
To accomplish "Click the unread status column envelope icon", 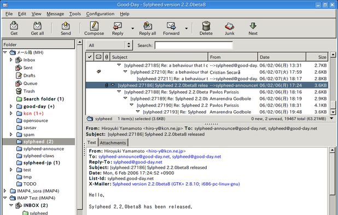I will 98,57.
